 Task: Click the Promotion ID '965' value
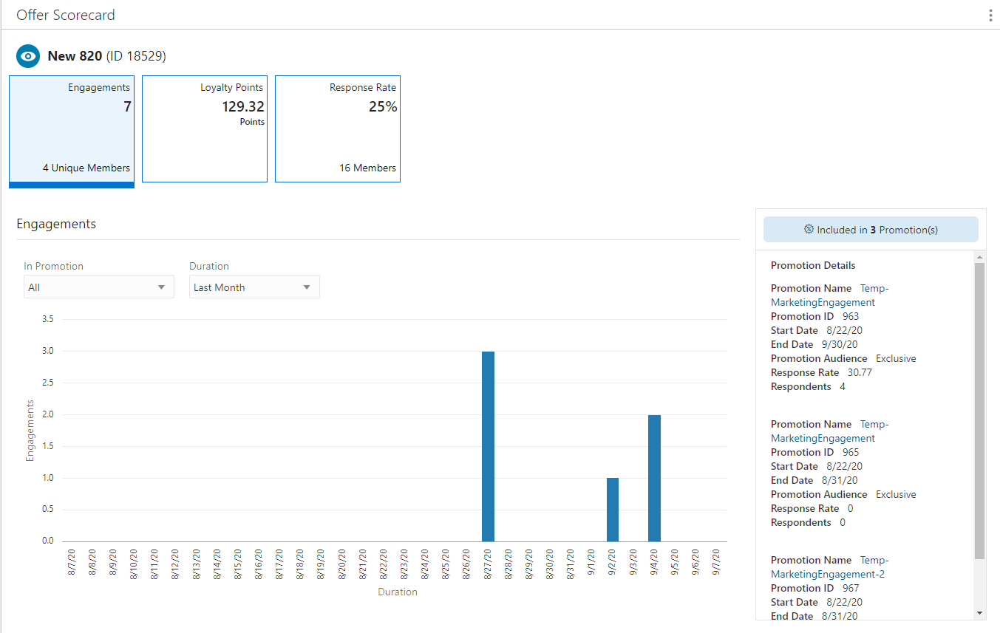[851, 452]
